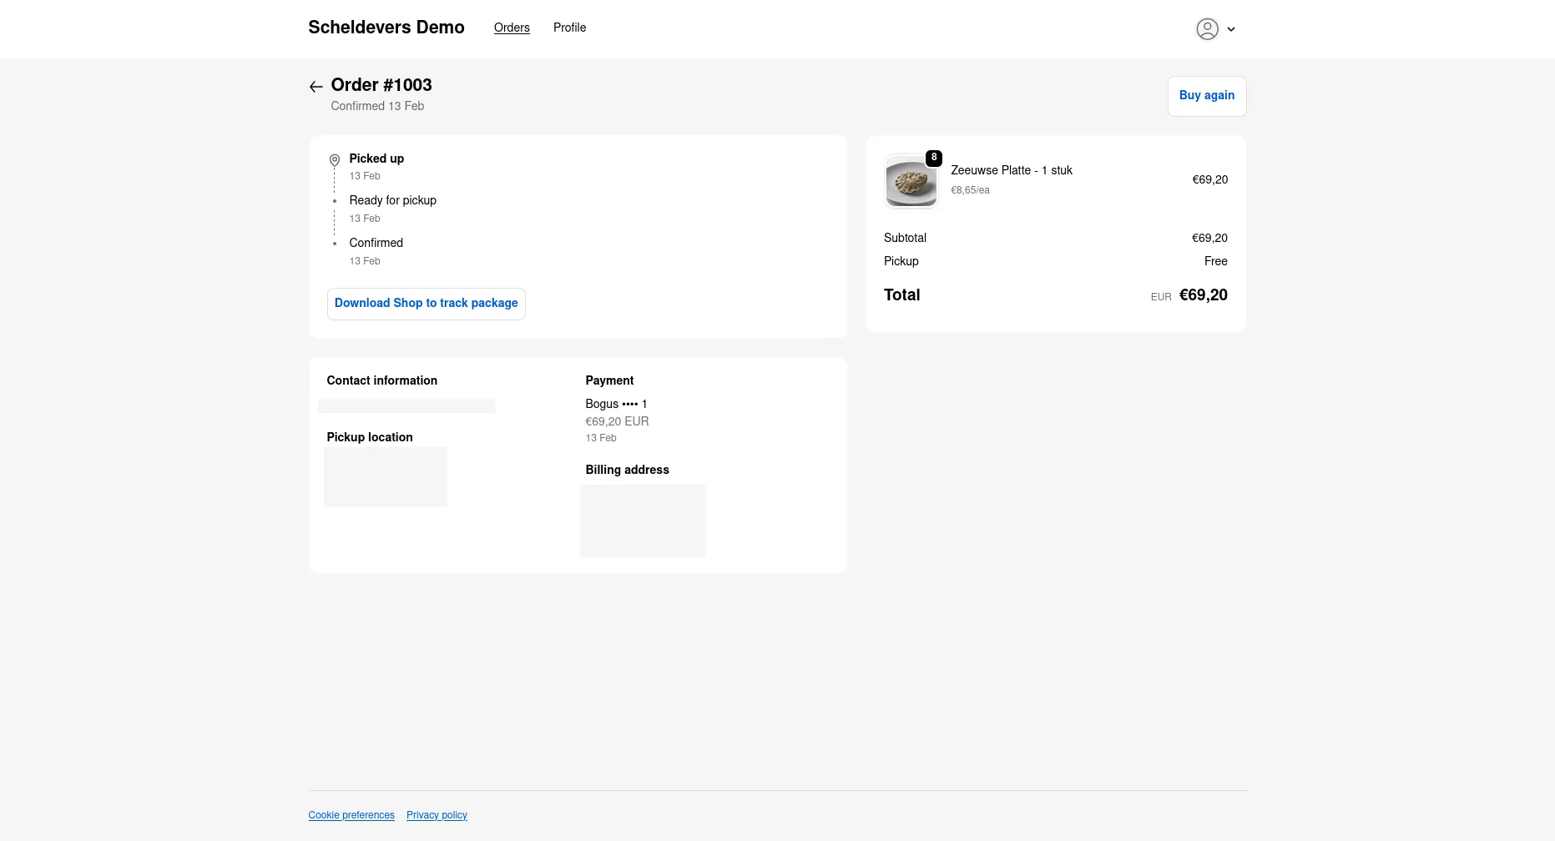Click the Ready for pickup timeline dot

(x=335, y=201)
